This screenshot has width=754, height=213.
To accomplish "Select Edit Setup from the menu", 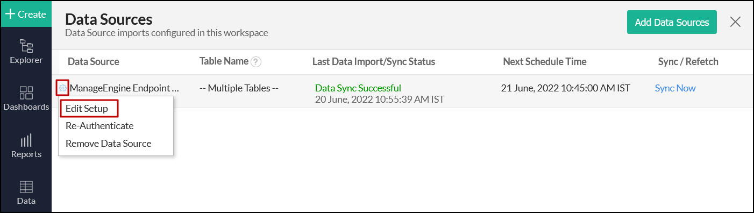I will click(87, 109).
